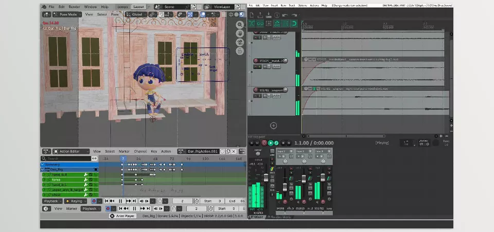
Task: Collapse the Dan_Rig channel group
Action: [x=43, y=169]
